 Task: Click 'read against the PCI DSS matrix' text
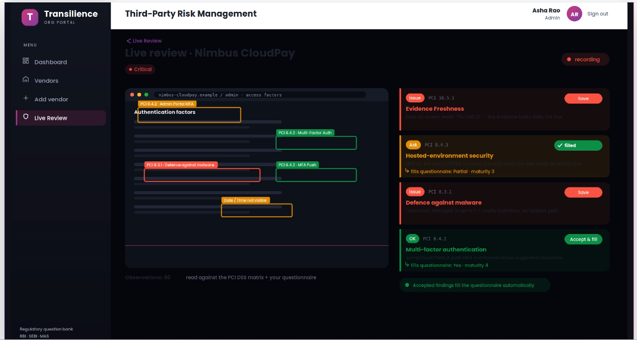(x=224, y=277)
